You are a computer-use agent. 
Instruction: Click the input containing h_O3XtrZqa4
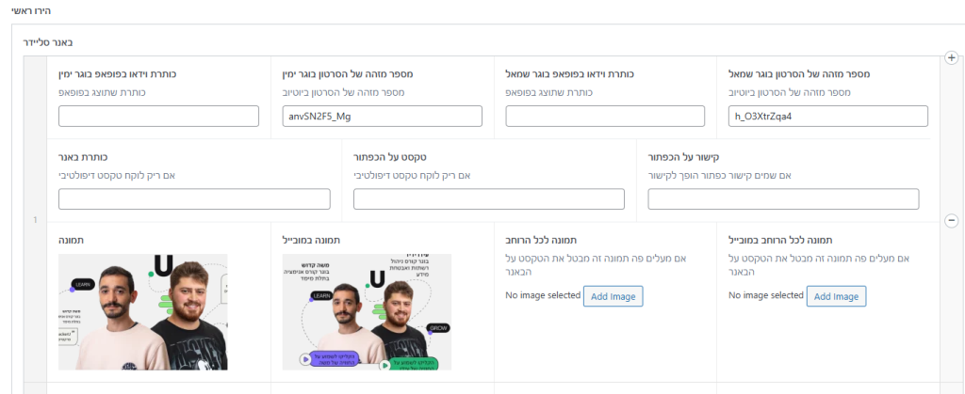click(x=828, y=116)
